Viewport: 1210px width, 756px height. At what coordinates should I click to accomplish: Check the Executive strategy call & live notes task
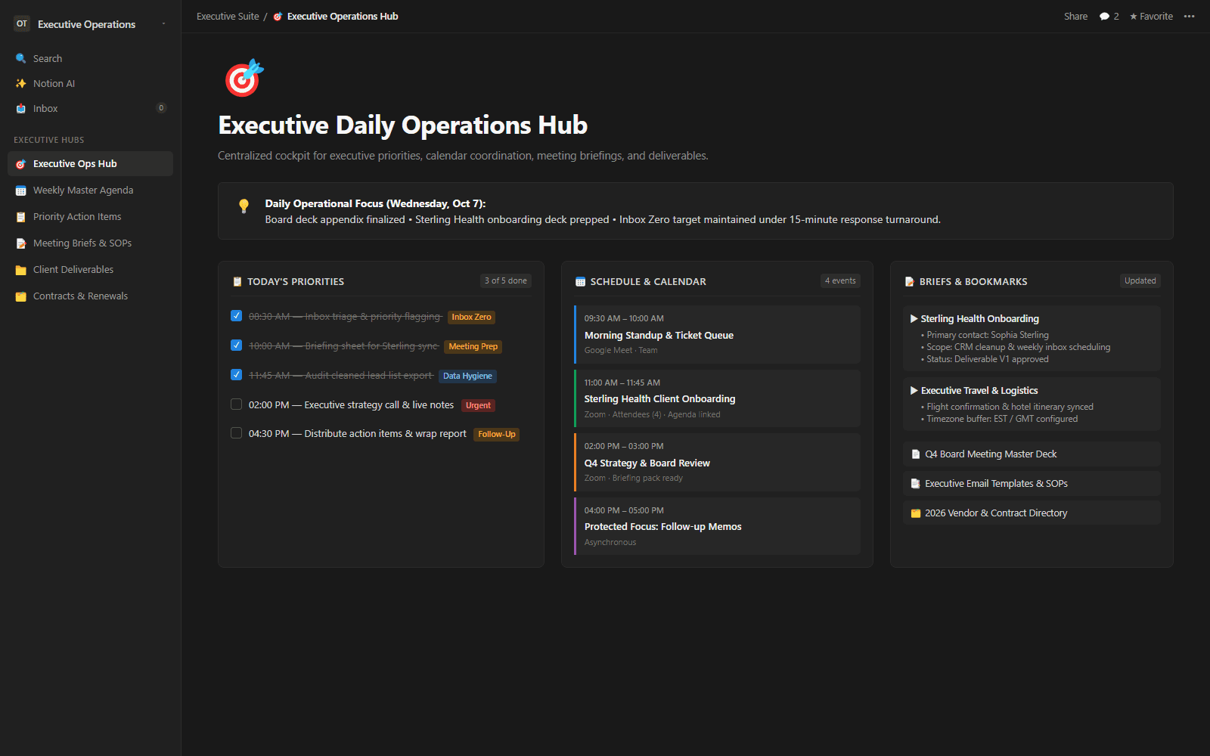(236, 404)
